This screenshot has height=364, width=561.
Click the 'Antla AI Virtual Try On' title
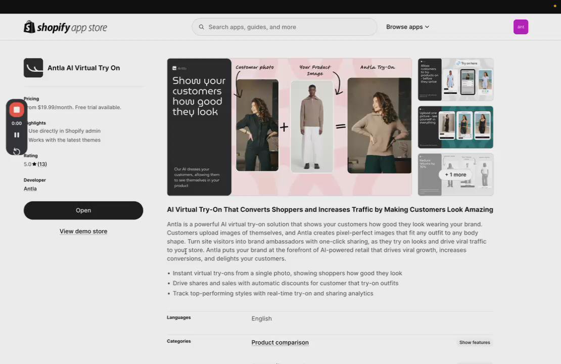(84, 68)
